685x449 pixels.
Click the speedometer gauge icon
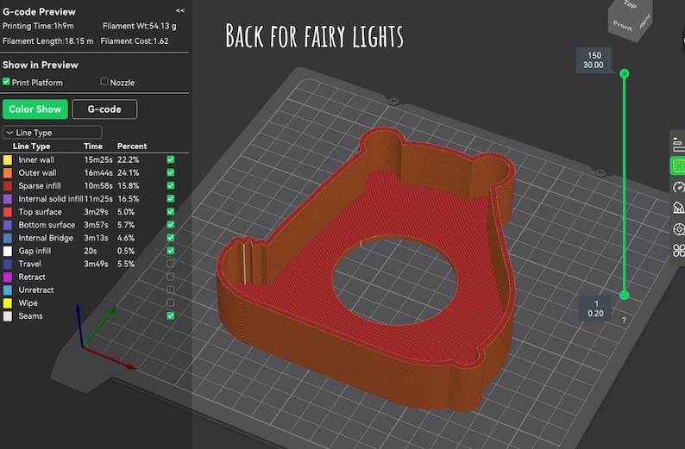pos(678,187)
